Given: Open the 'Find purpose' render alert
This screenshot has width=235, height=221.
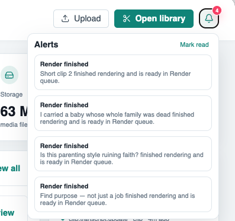Looking at the screenshot, I should pyautogui.click(x=123, y=194).
